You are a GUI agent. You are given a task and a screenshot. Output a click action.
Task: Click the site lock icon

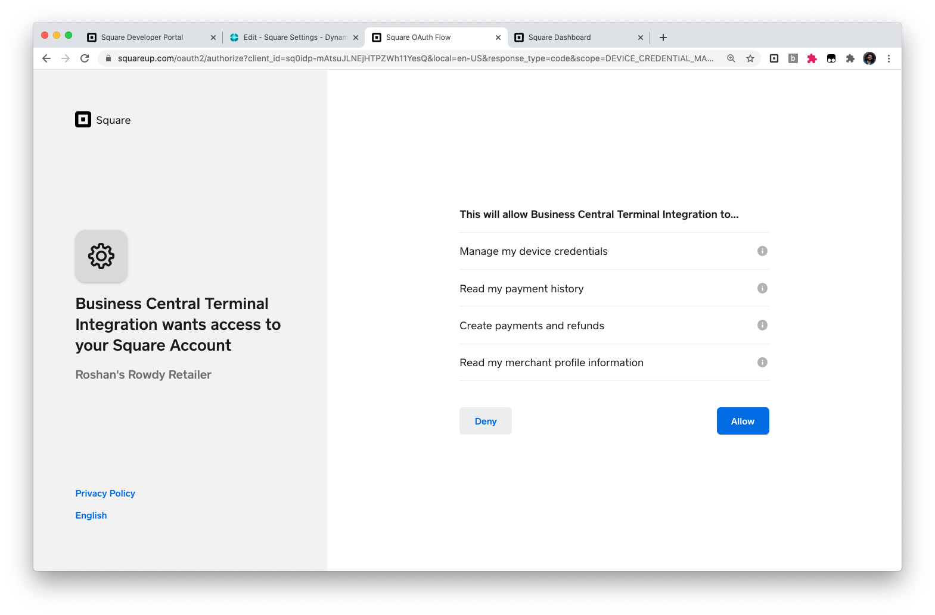[x=108, y=58]
